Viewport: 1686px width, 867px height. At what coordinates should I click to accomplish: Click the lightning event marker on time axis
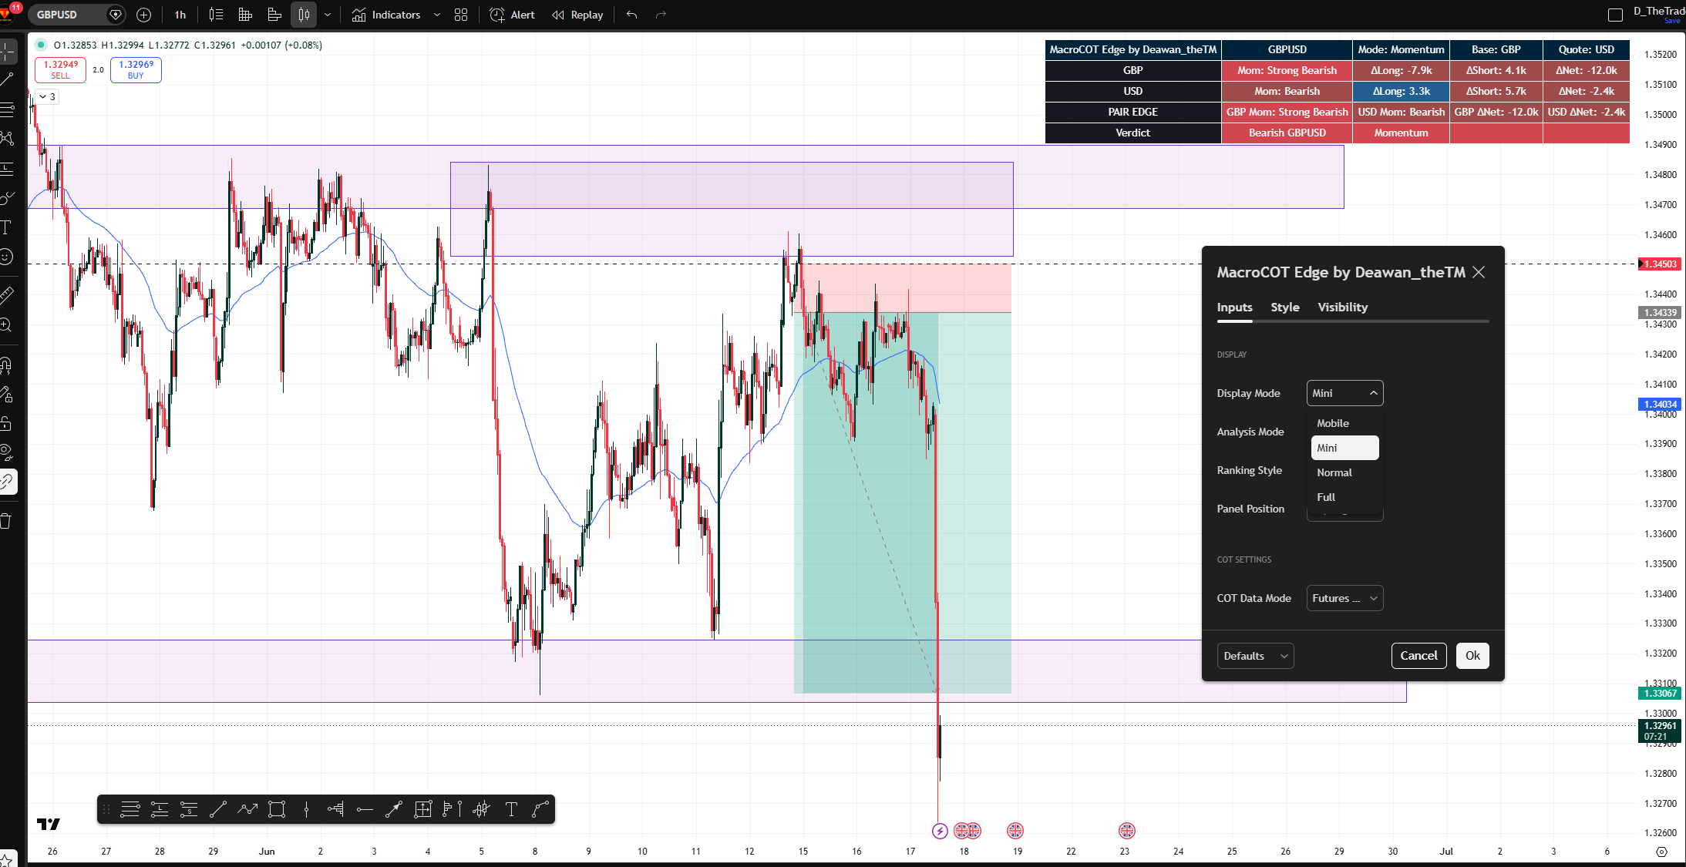point(940,831)
